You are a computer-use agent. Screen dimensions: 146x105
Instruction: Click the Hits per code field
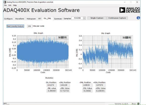point(29,26)
